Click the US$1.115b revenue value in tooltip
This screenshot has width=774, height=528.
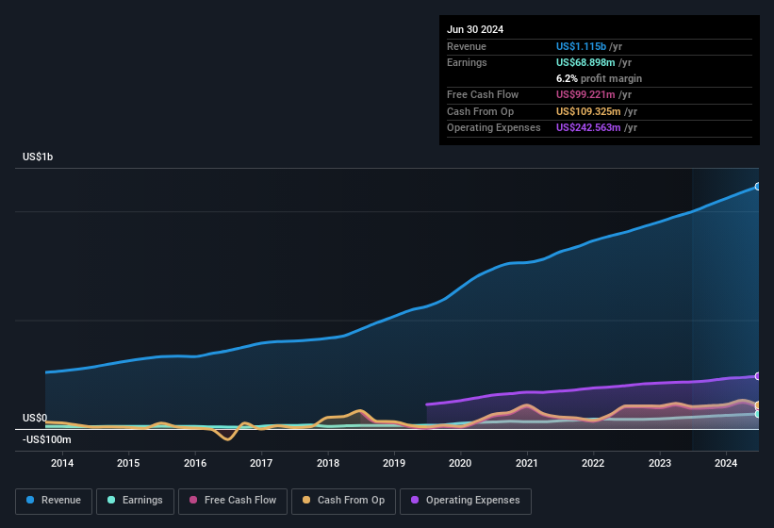tap(581, 46)
